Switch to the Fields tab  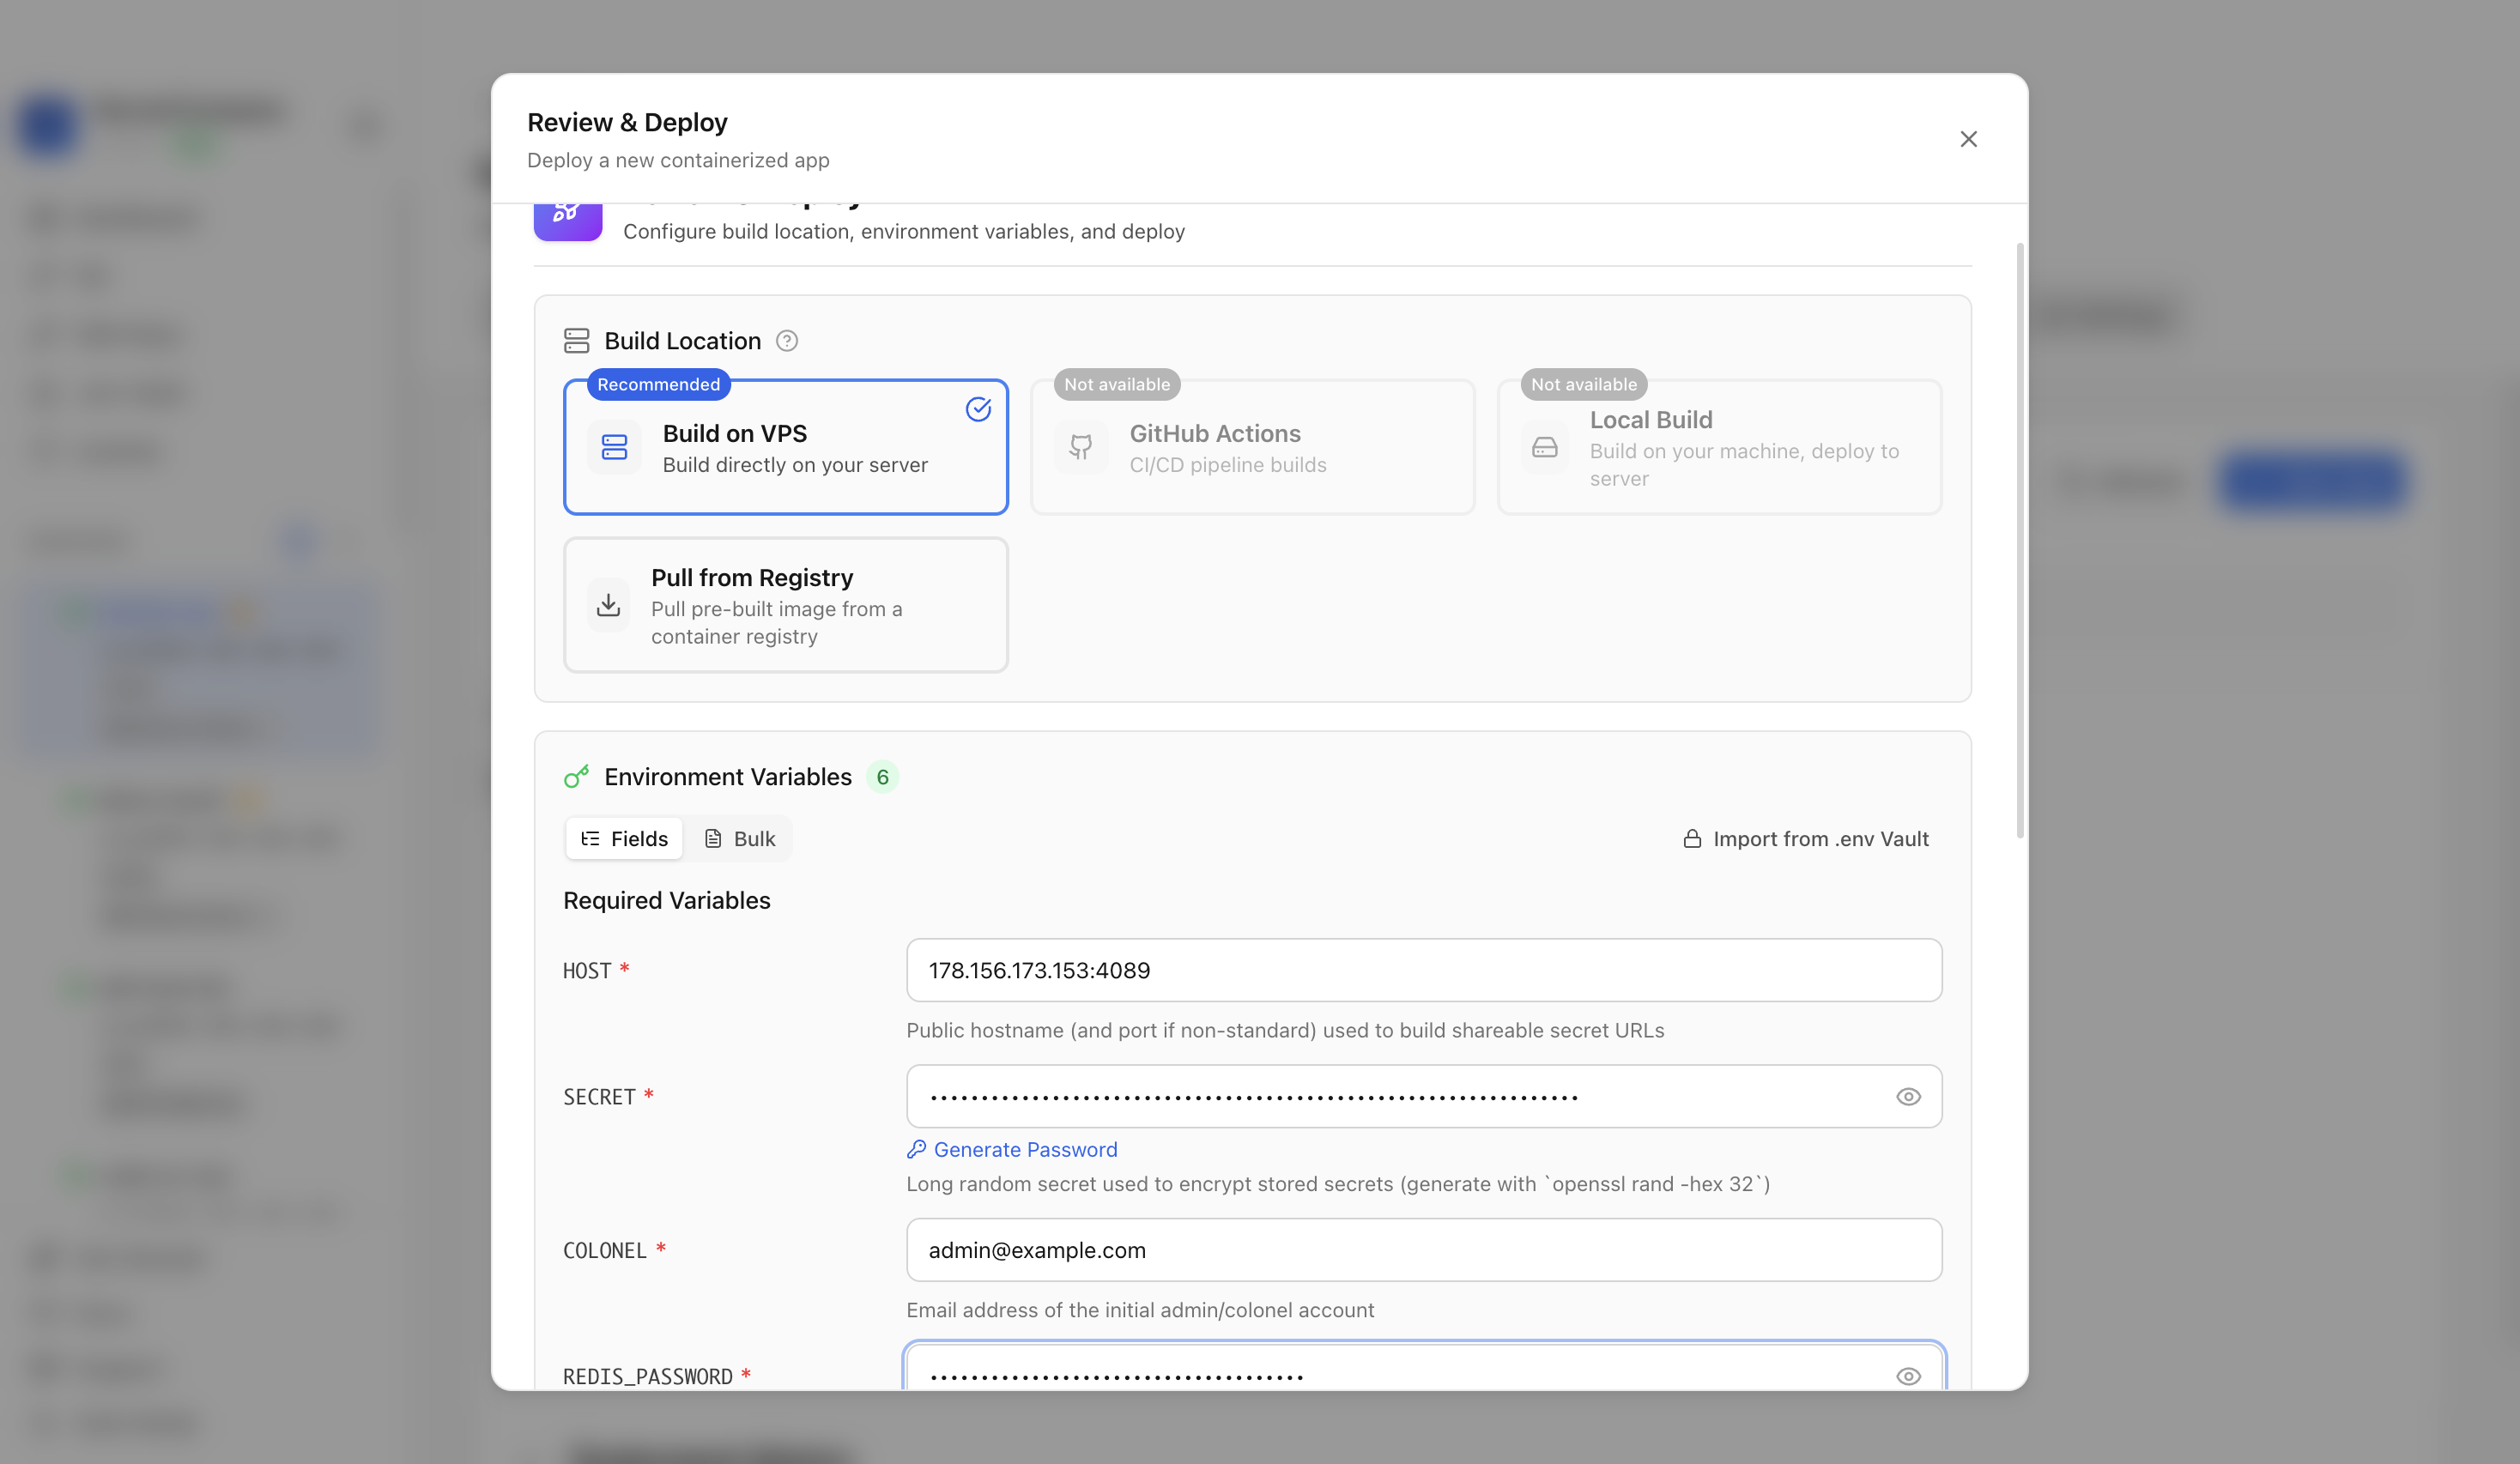tap(624, 839)
